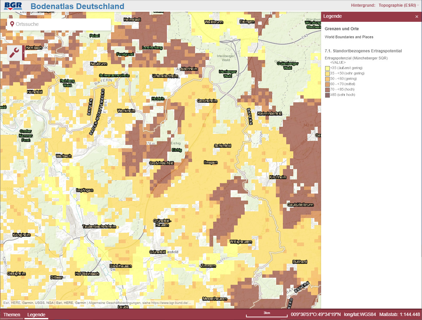Viewport: 422px width, 320px height.
Task: Click the Waldbrunn map label
Action: pos(214,22)
